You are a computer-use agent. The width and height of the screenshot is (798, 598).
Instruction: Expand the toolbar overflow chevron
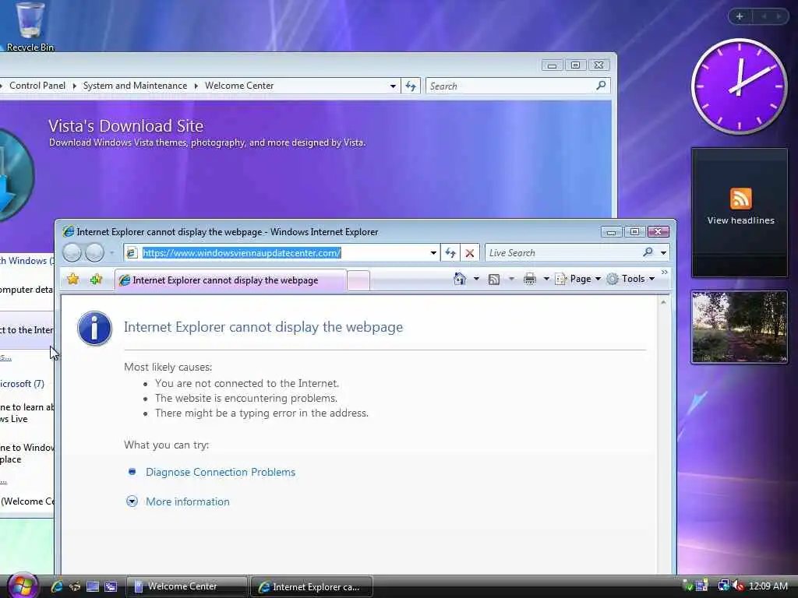pyautogui.click(x=664, y=273)
